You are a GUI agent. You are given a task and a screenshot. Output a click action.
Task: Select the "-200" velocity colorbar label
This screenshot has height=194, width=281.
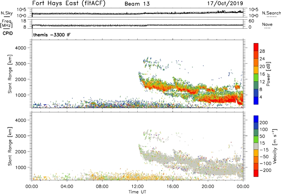[265, 170]
